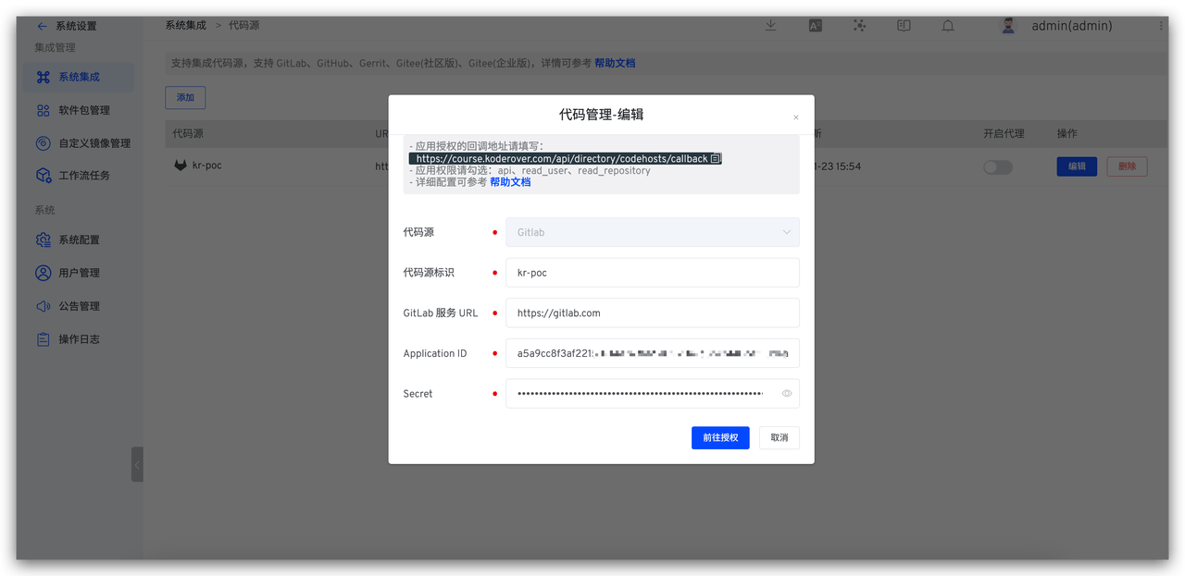Open the notification bell
Viewport: 1185px width, 576px height.
pyautogui.click(x=948, y=25)
